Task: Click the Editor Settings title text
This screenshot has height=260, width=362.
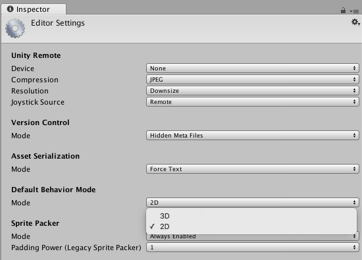Action: 58,23
